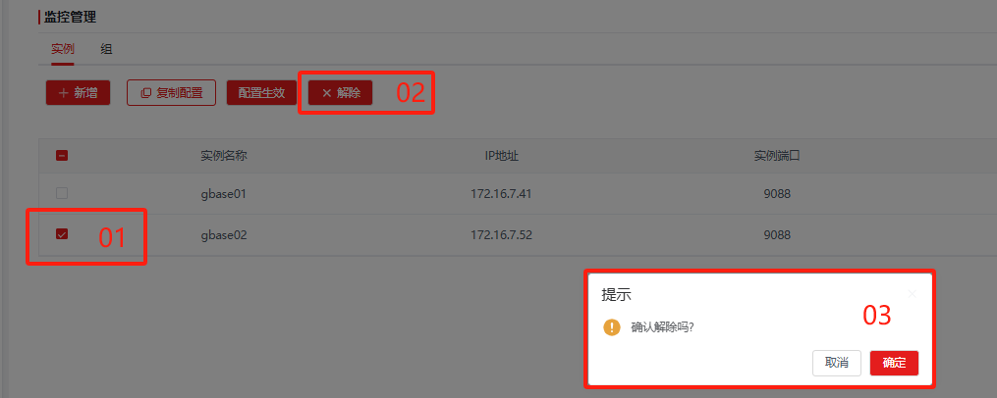The image size is (997, 398).
Task: Click IP address 172.16.7.52
Action: [501, 235]
